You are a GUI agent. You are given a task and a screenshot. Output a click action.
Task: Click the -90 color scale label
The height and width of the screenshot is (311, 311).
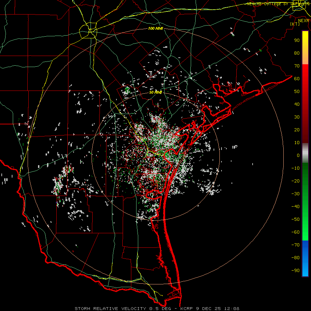click(x=295, y=271)
